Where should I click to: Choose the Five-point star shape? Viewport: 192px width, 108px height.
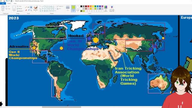(45, 11)
